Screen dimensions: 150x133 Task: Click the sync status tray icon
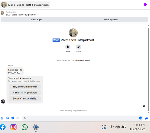(x=103, y=127)
